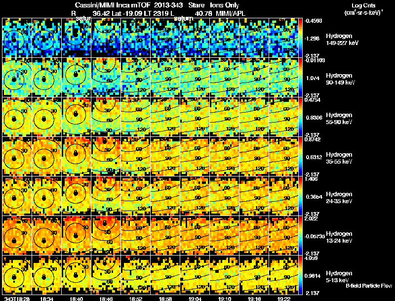Click the '18:52' time label
This screenshot has width=395, height=301.
click(136, 299)
